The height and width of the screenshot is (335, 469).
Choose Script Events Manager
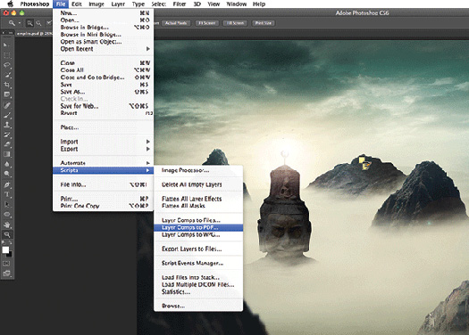(198, 263)
